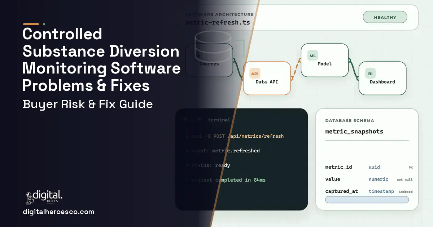The image size is (433, 227).
Task: Select the BI icon badge
Action: coord(370,74)
